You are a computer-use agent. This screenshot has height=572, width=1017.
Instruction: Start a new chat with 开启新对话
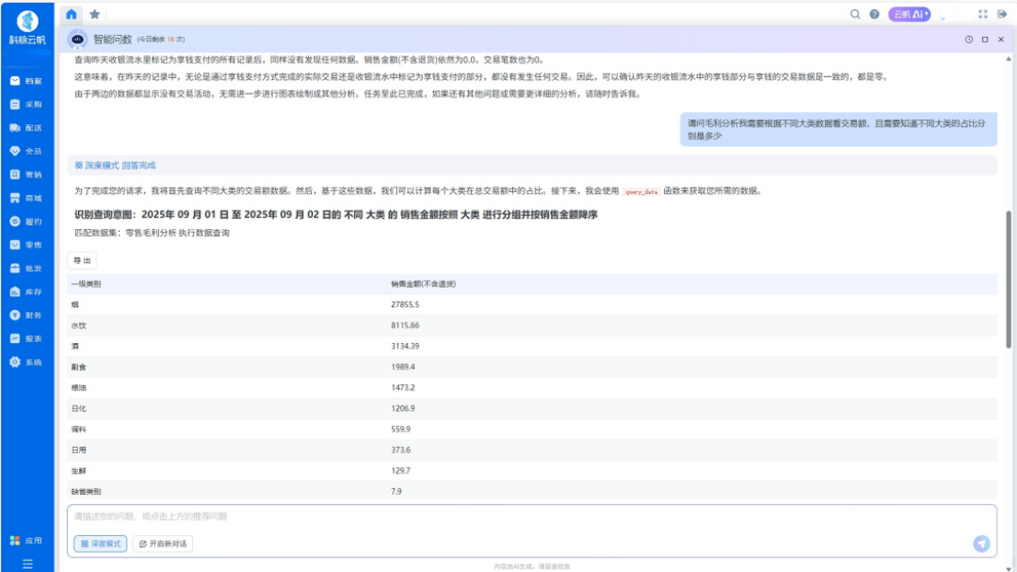[x=163, y=543]
